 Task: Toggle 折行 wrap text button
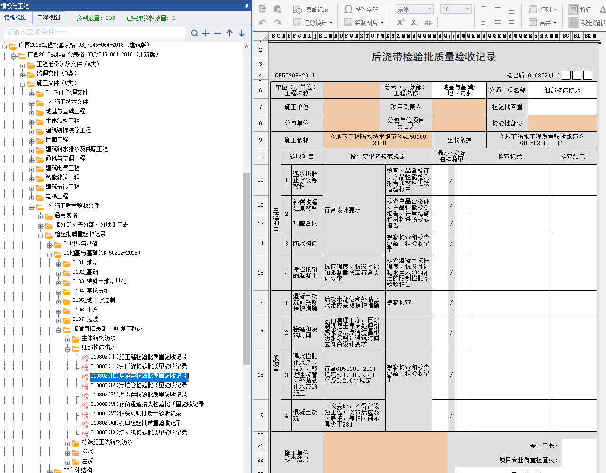tap(580, 9)
